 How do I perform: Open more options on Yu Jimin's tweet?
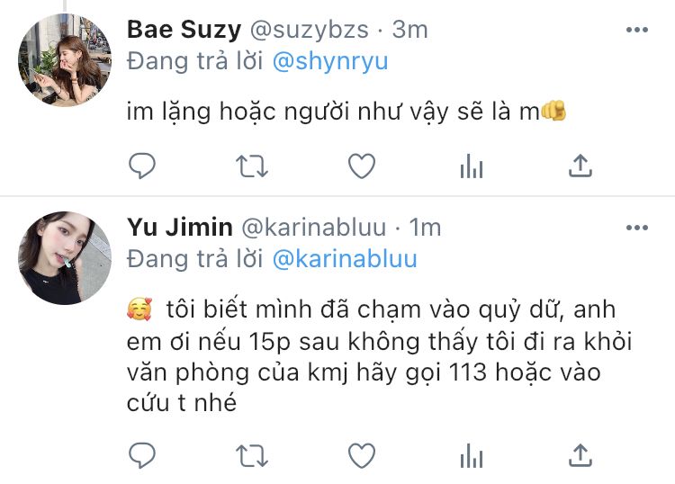[636, 228]
